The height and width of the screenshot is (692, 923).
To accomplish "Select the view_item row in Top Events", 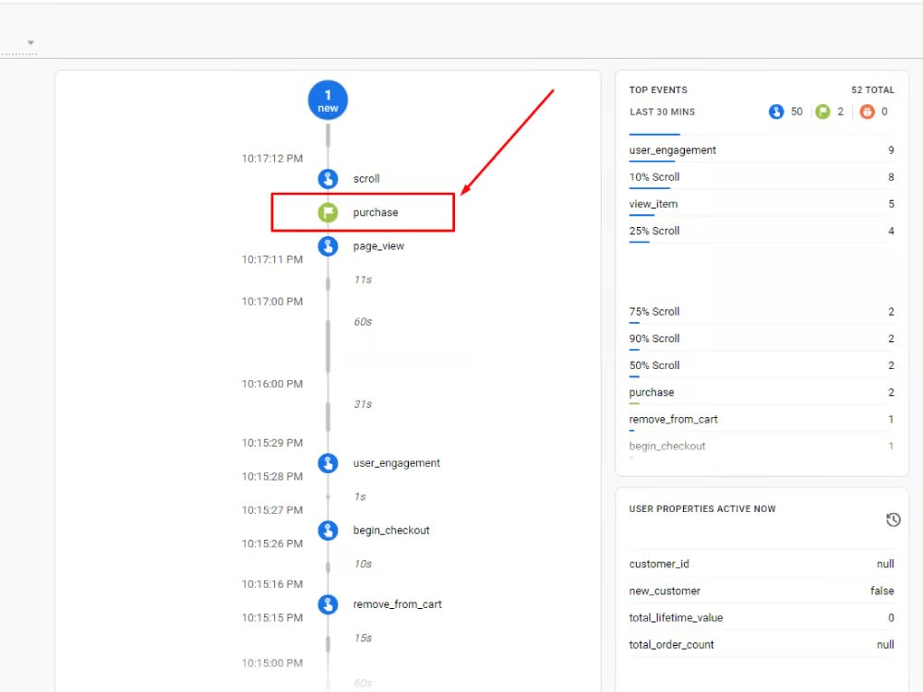I will pyautogui.click(x=761, y=204).
